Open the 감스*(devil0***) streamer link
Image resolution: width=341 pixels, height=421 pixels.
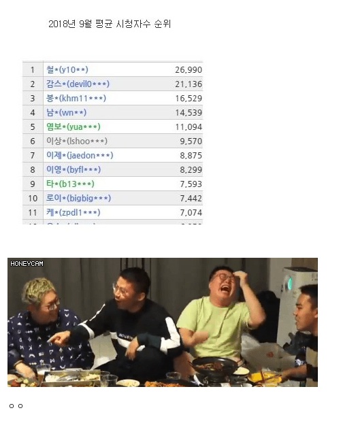point(78,84)
